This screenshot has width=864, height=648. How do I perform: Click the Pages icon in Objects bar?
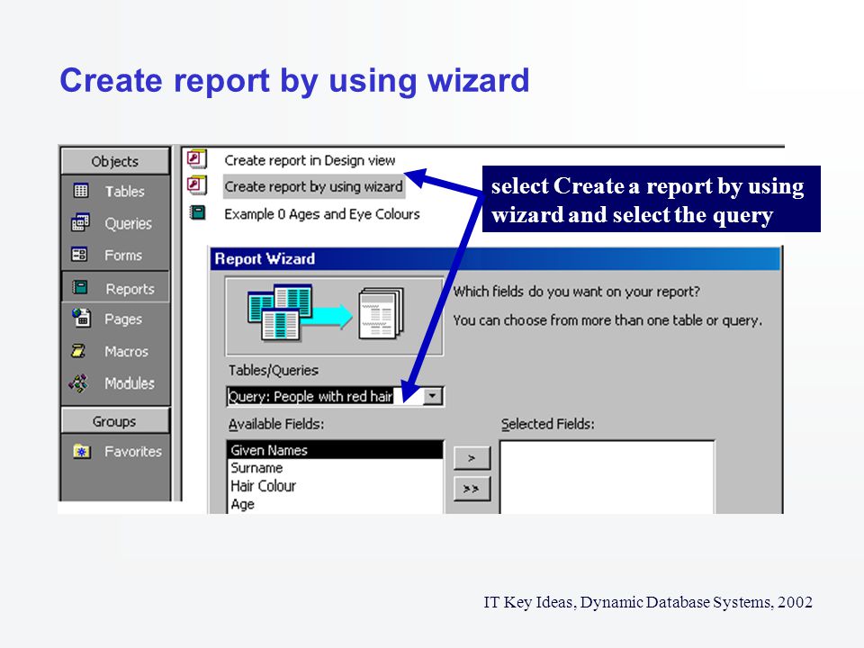81,318
